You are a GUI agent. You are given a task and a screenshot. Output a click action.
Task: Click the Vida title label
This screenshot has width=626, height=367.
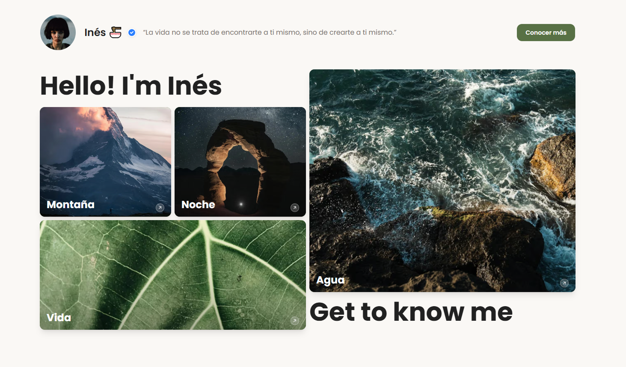59,318
